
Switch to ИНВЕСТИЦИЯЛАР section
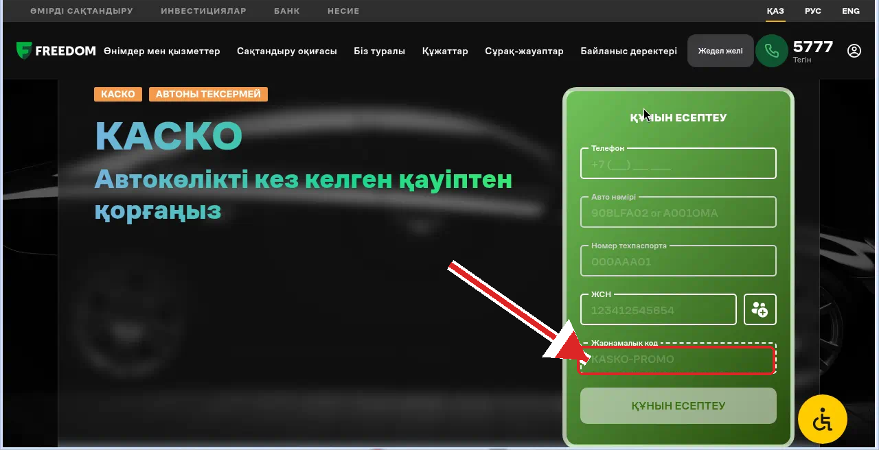click(203, 11)
